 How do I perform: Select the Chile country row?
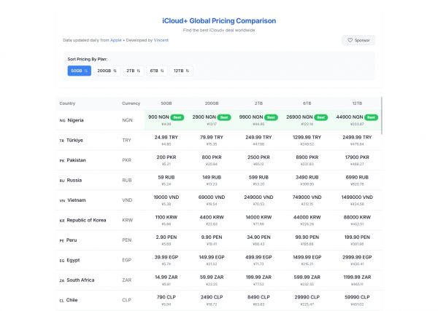tap(219, 300)
